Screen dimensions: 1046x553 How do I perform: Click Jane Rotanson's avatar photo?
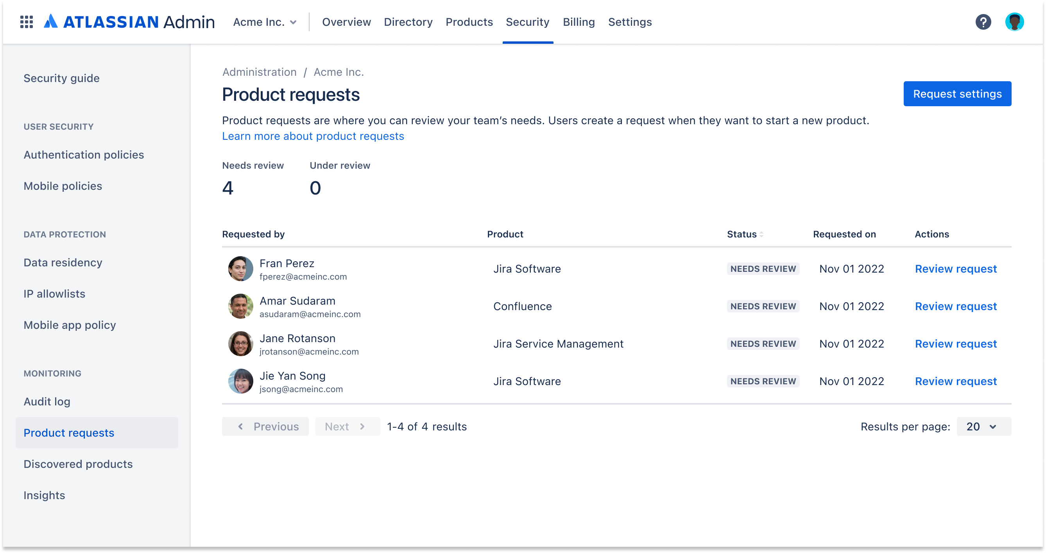(240, 344)
